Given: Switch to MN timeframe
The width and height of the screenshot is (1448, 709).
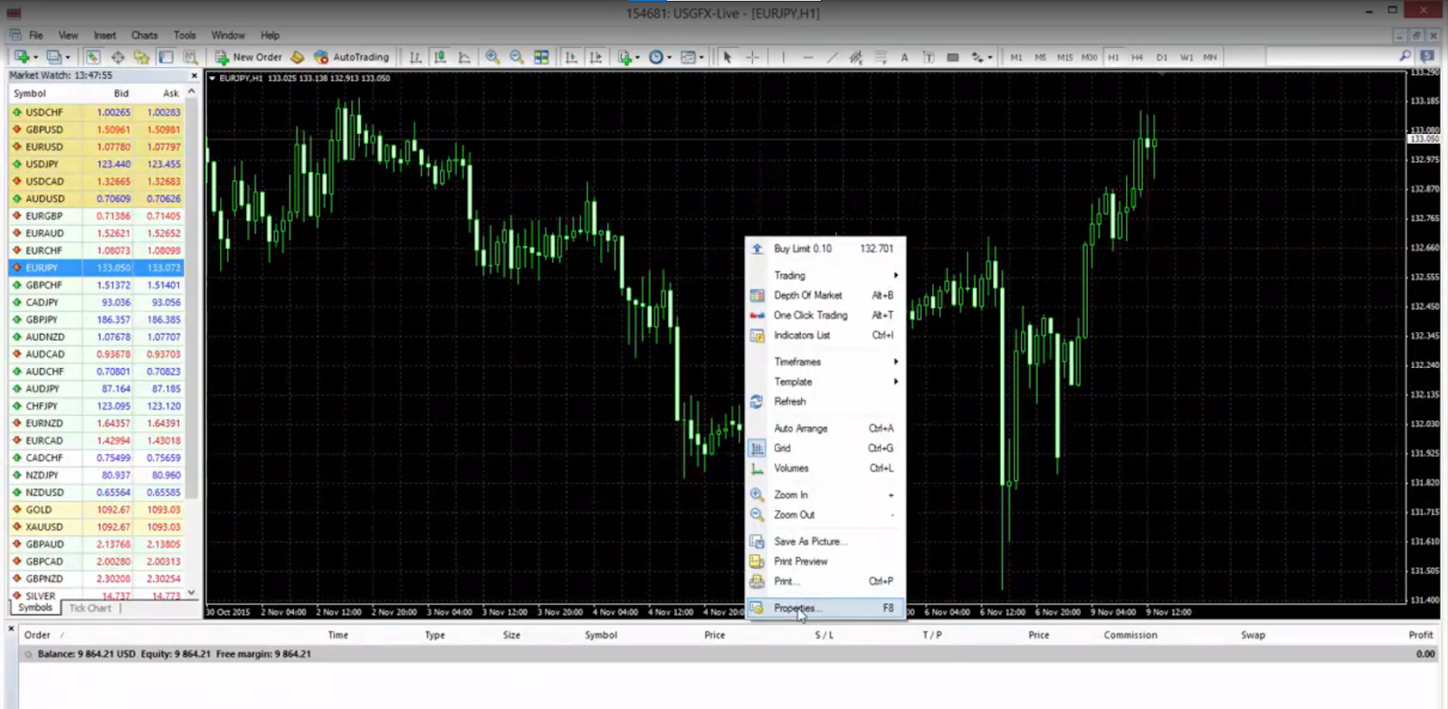Looking at the screenshot, I should tap(1211, 57).
